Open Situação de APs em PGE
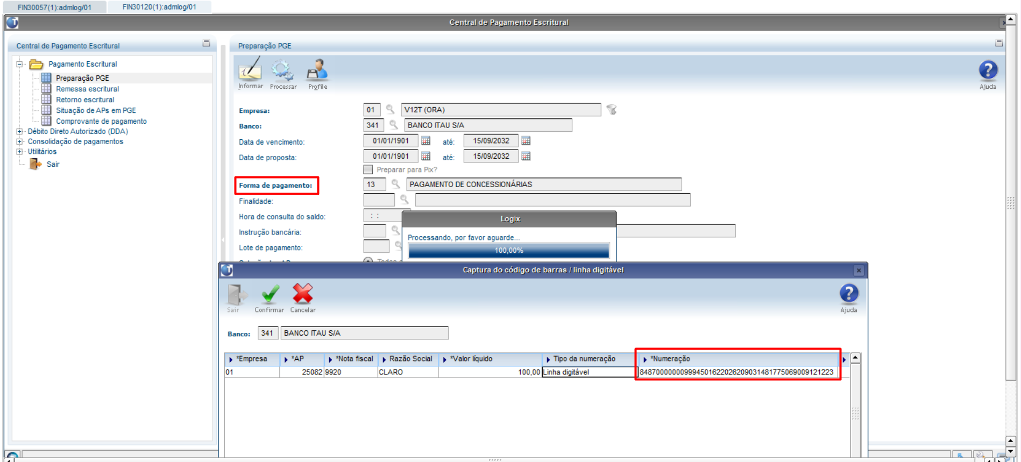Screen dimensions: 1021x462 pyautogui.click(x=96, y=110)
